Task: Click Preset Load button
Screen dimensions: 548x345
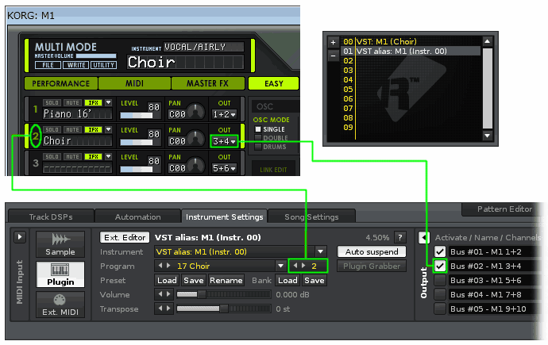Action: [167, 280]
